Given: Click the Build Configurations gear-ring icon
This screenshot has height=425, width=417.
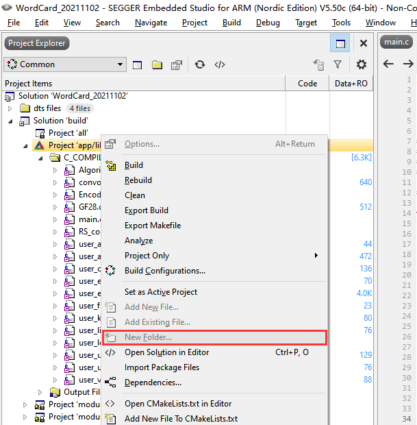Looking at the screenshot, I should point(110,271).
